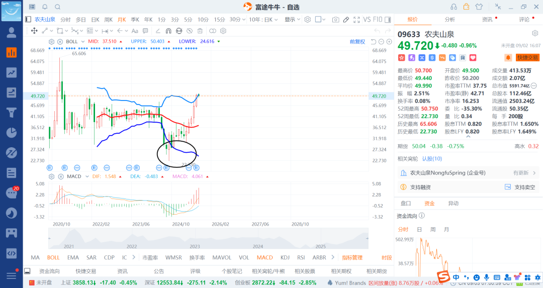This screenshot has height=288, width=543.
Task: Open the game controller sidebar icon
Action: (12, 233)
